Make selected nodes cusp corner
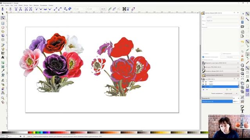 pyautogui.click(x=36, y=9)
